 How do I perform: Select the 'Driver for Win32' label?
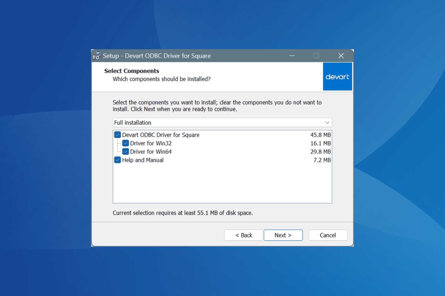pos(151,143)
